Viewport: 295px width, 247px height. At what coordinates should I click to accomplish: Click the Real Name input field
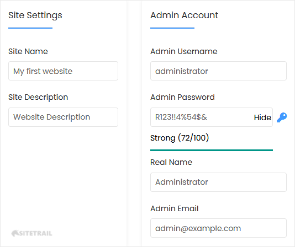[x=218, y=182]
